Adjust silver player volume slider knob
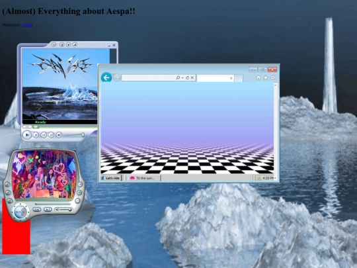The image size is (357, 268). [x=70, y=209]
